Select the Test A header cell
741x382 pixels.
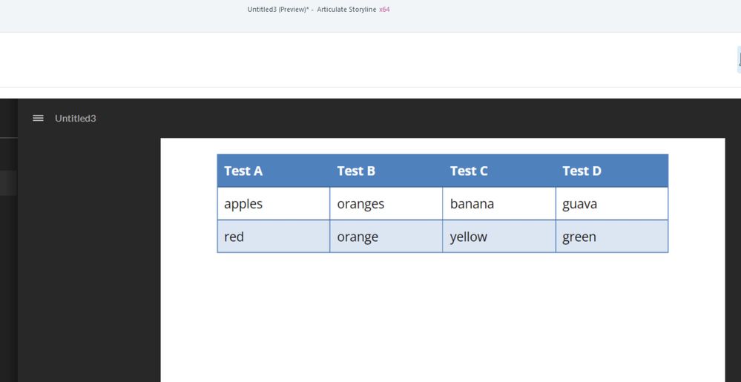[273, 171]
